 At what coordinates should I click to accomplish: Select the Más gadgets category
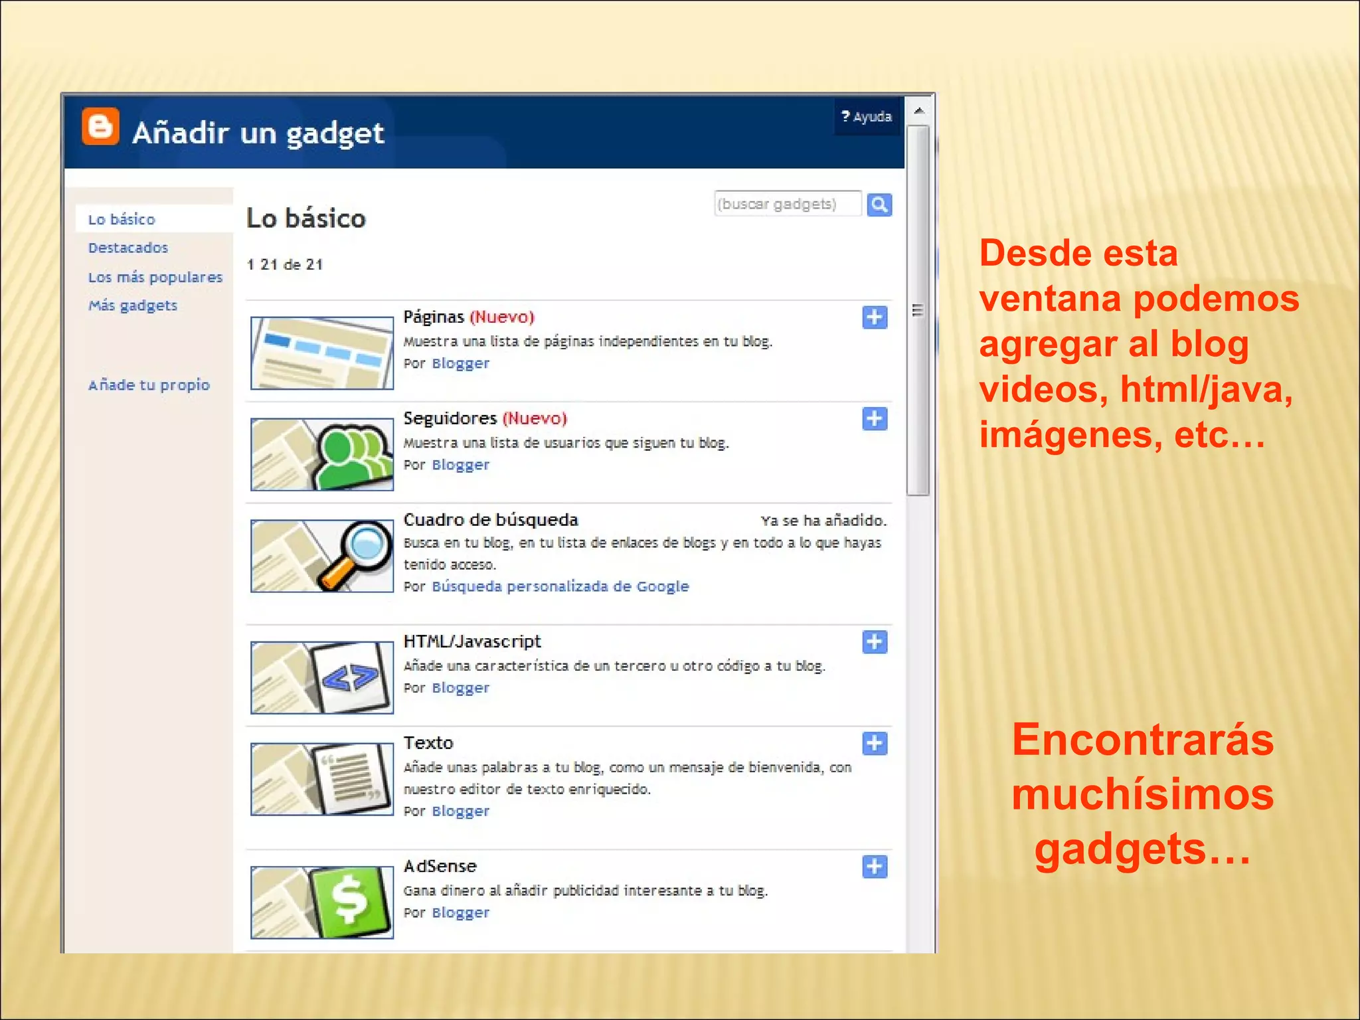pos(133,305)
